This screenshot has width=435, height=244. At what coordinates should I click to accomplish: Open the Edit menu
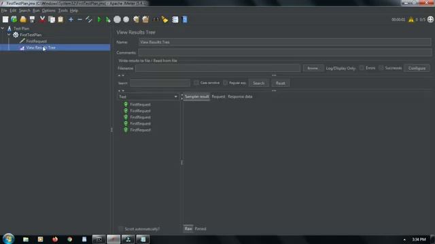[x=13, y=11]
